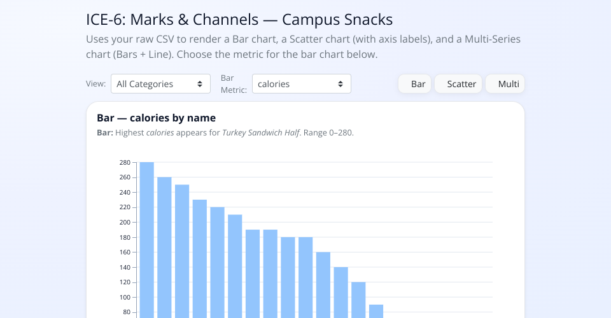Expand the Bar Metric calories dropdown
This screenshot has width=611, height=318.
301,84
